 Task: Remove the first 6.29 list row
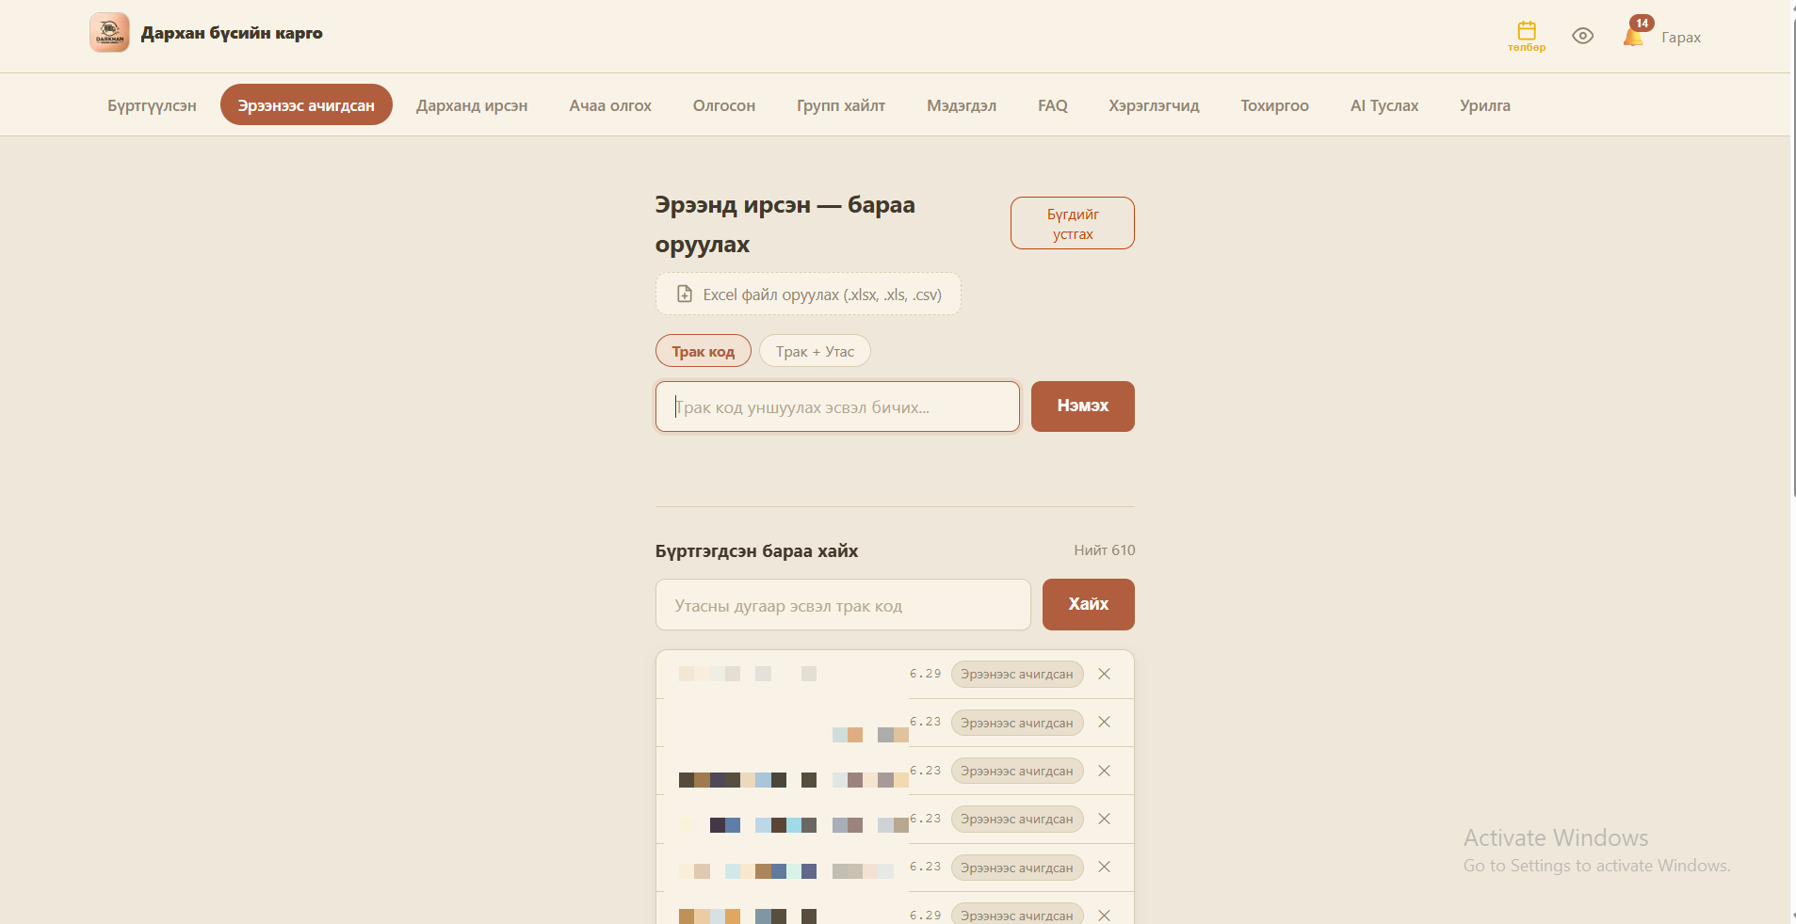click(1105, 674)
